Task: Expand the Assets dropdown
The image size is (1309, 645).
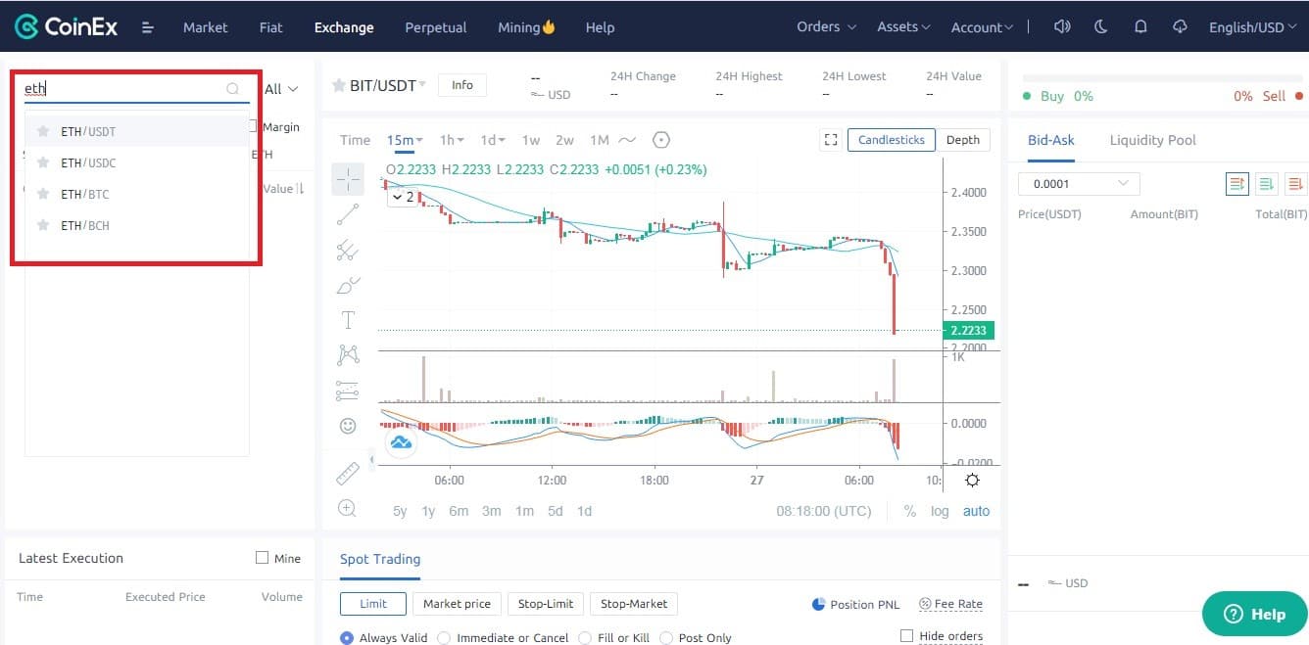Action: pos(903,26)
